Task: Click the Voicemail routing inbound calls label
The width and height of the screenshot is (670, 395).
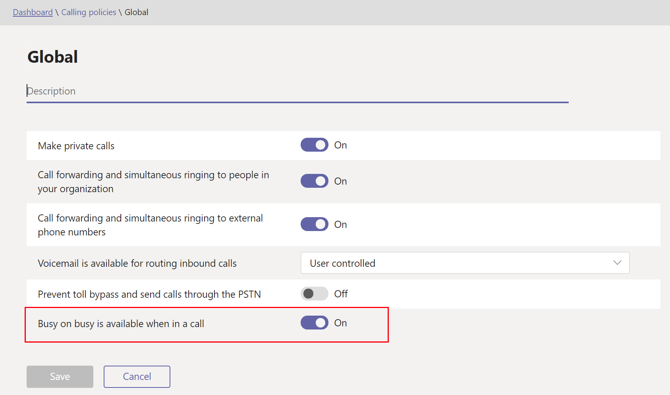Action: pyautogui.click(x=137, y=264)
